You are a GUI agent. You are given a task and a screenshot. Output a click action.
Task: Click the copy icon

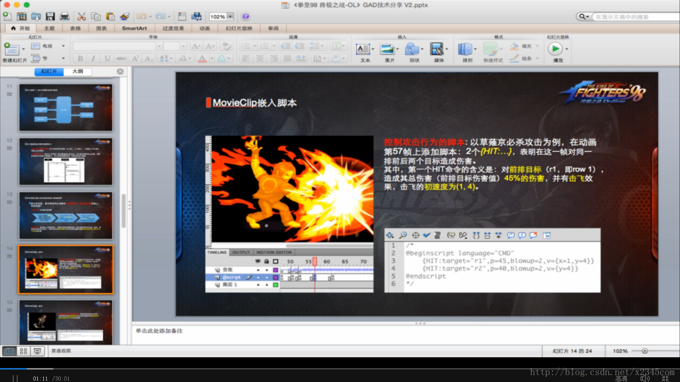(x=96, y=16)
